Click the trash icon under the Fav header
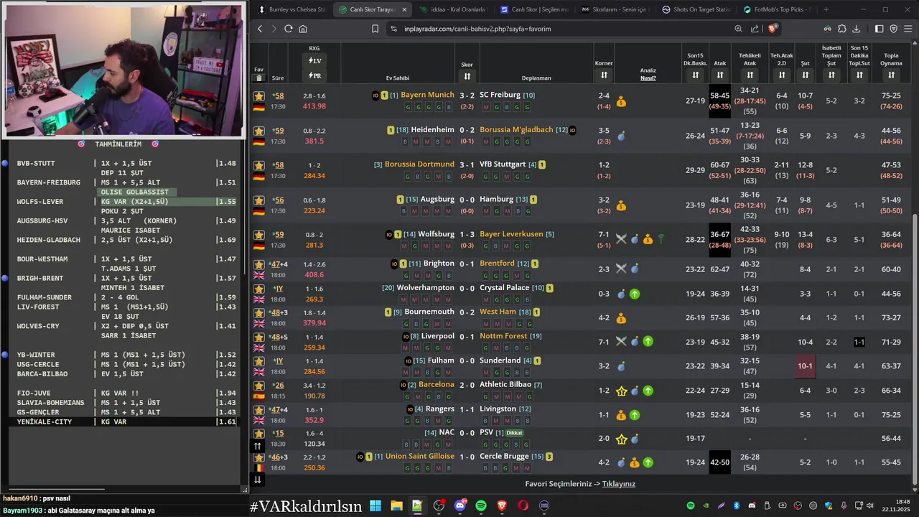The height and width of the screenshot is (517, 919). coord(259,78)
